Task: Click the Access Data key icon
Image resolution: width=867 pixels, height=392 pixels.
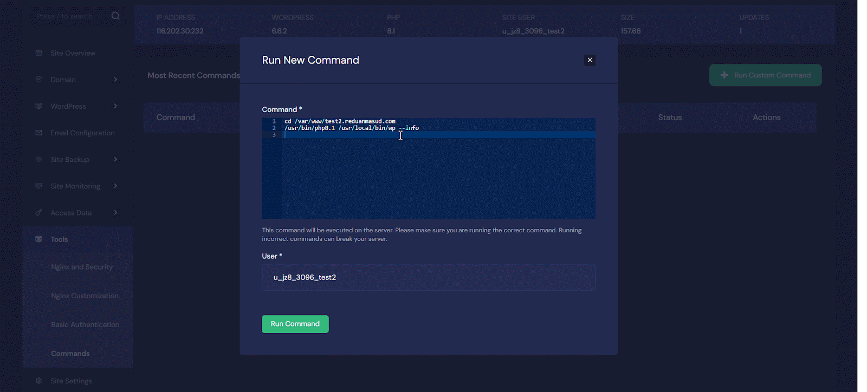Action: point(38,212)
